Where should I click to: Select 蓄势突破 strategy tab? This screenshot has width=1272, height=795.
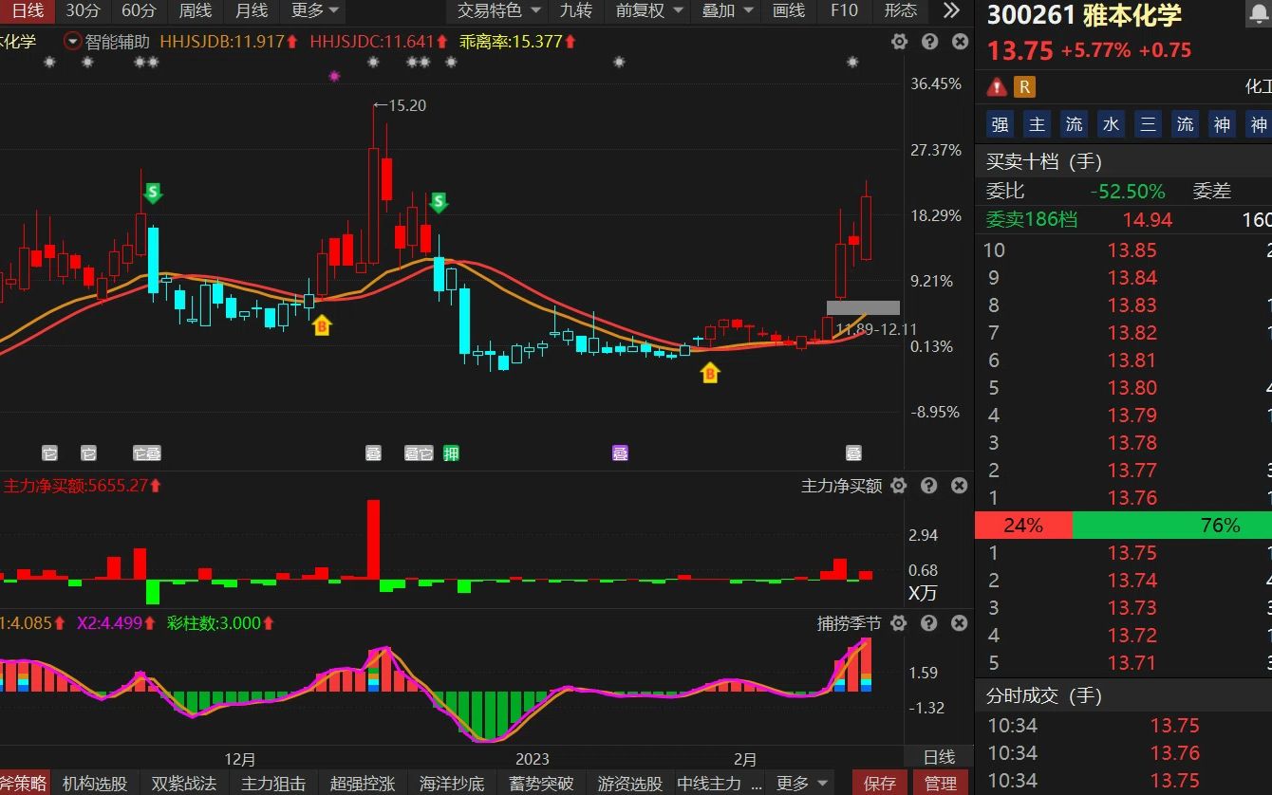[x=540, y=784]
